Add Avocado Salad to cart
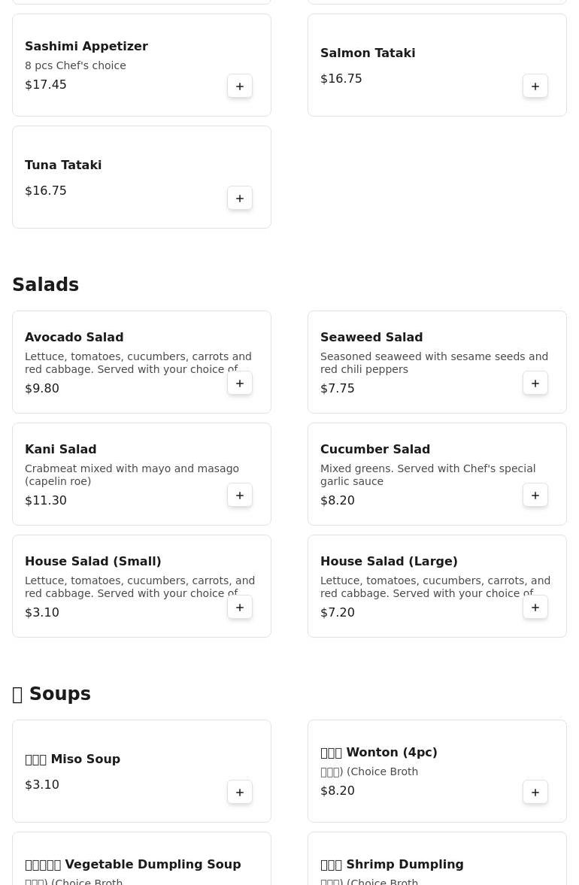Image resolution: width=579 pixels, height=885 pixels. 240,383
